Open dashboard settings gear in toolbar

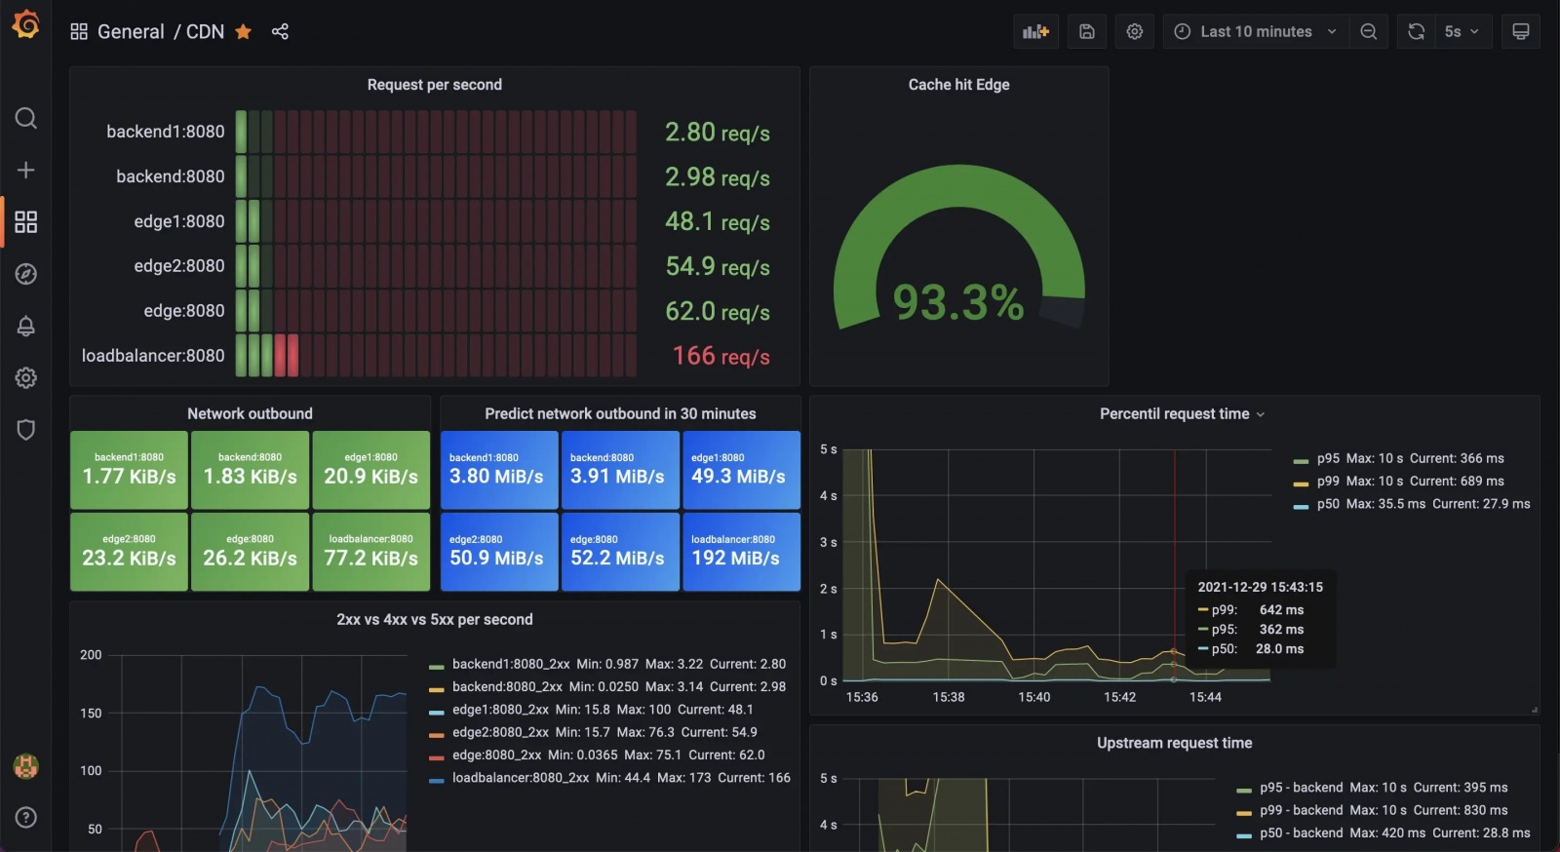1135,32
